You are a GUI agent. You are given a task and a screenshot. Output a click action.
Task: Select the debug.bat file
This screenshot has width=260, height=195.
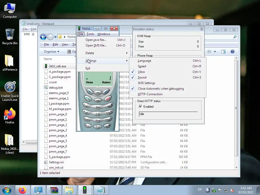pyautogui.click(x=56, y=88)
